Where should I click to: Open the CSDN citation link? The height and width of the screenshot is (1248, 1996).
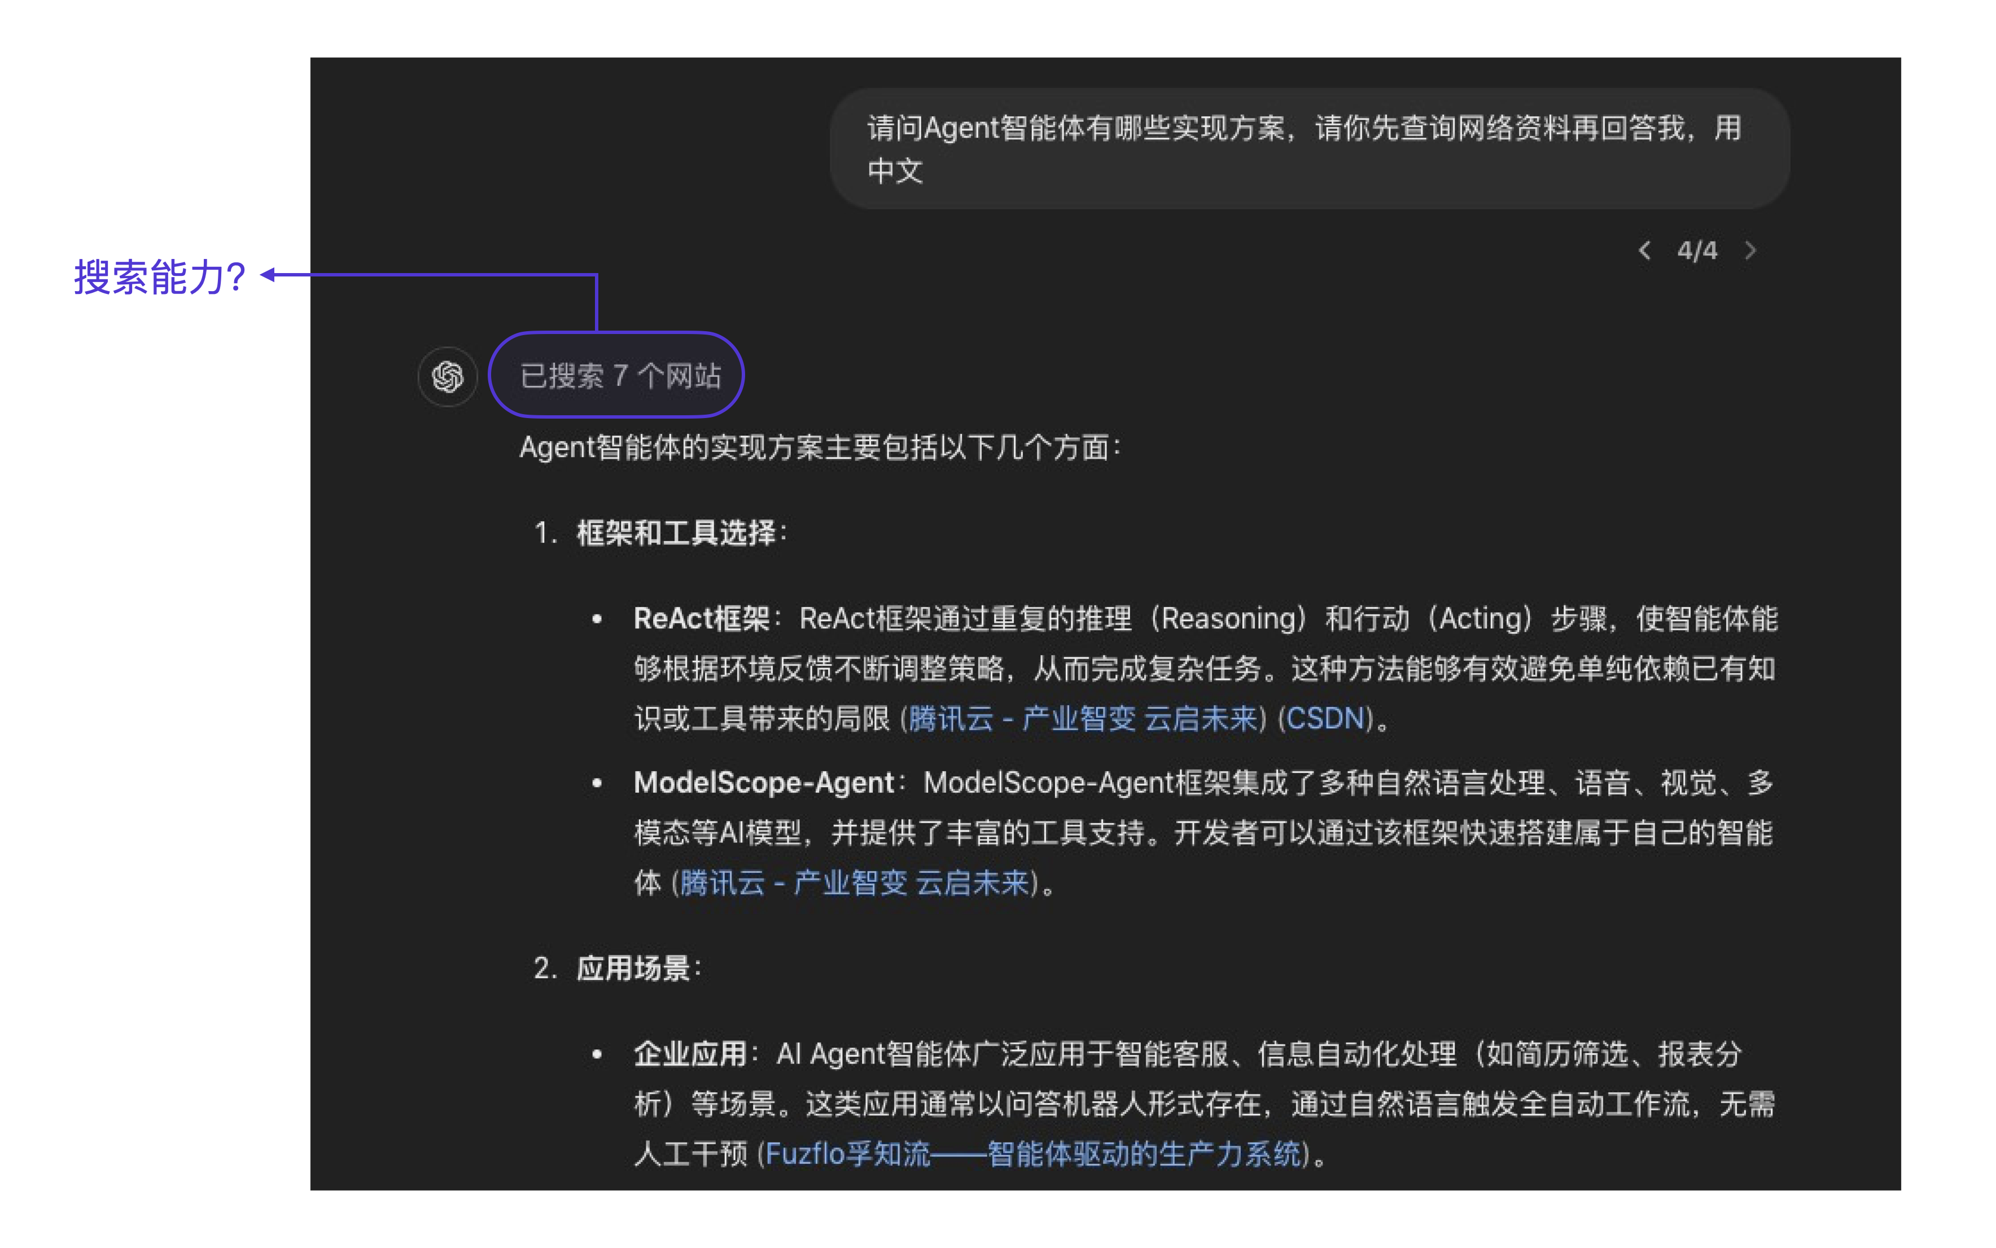click(x=1325, y=718)
